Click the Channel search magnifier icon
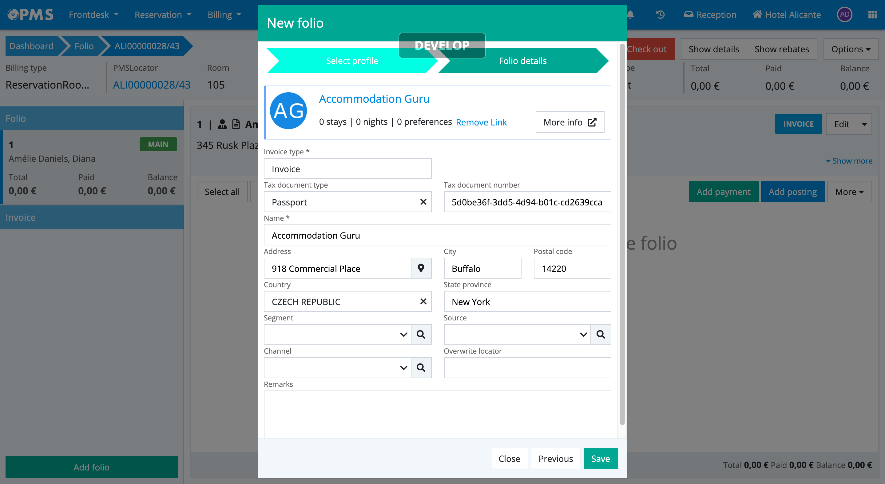 pos(421,368)
